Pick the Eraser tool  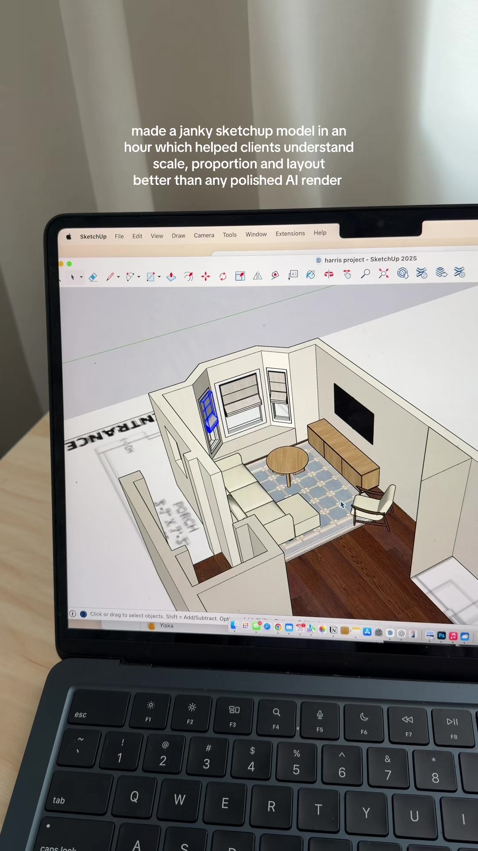coord(93,277)
